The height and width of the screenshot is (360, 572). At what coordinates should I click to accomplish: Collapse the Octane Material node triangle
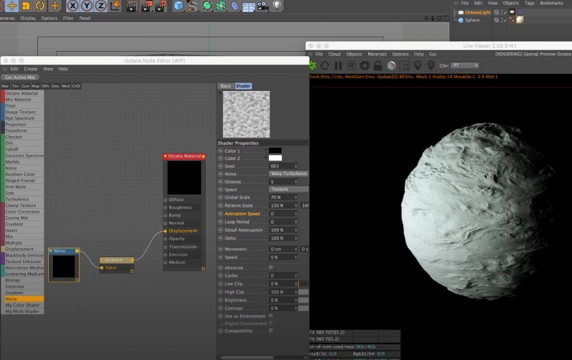coord(165,156)
